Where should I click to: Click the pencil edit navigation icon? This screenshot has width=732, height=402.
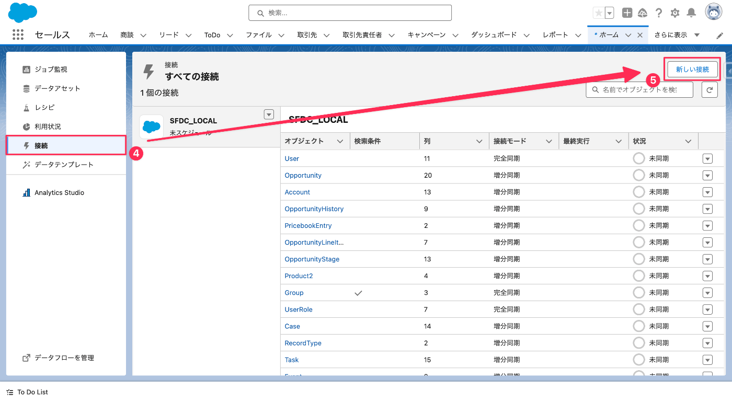[719, 36]
